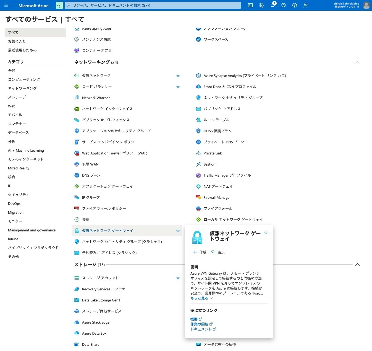Open the Private Link service
The height and width of the screenshot is (351, 372).
213,153
